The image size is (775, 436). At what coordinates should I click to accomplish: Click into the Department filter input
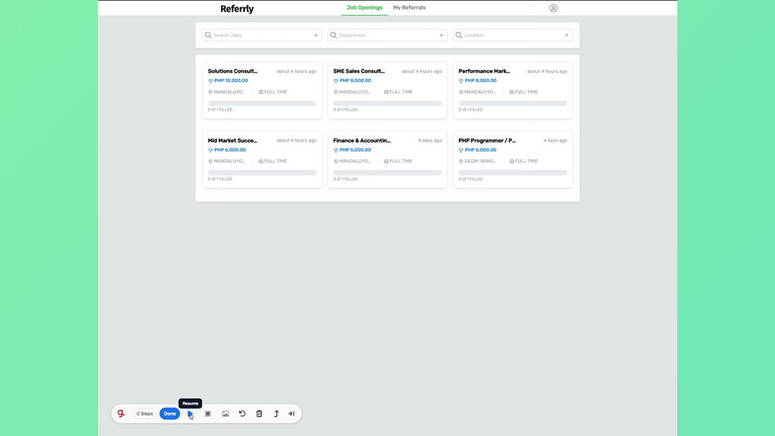point(388,35)
